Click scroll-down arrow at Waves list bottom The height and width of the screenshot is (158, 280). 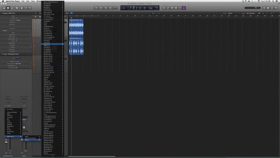pos(53,156)
